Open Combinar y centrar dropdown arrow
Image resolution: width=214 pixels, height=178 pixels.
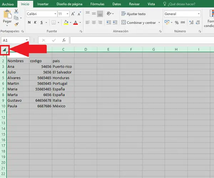click(159, 22)
